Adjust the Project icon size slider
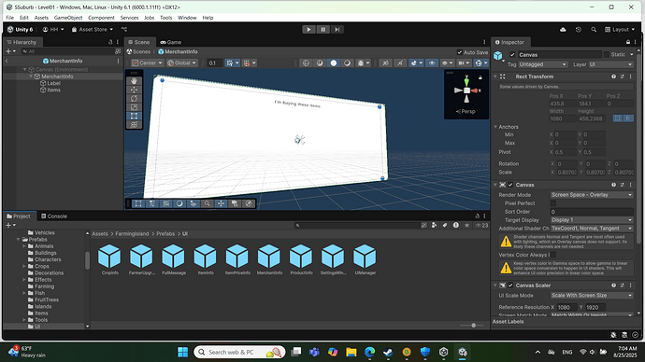 [x=473, y=325]
